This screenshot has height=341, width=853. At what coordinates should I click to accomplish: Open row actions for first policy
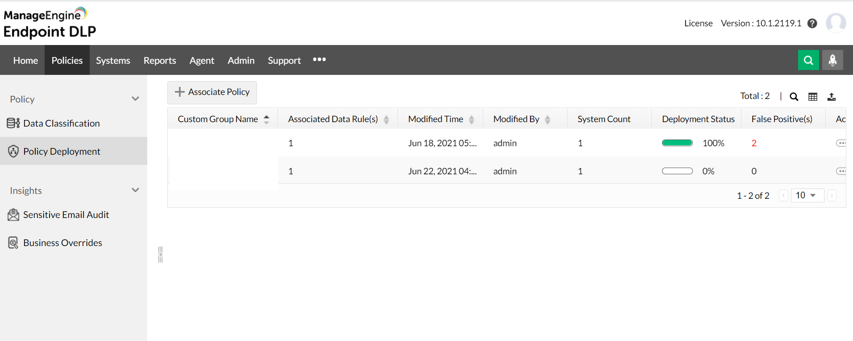tap(841, 143)
